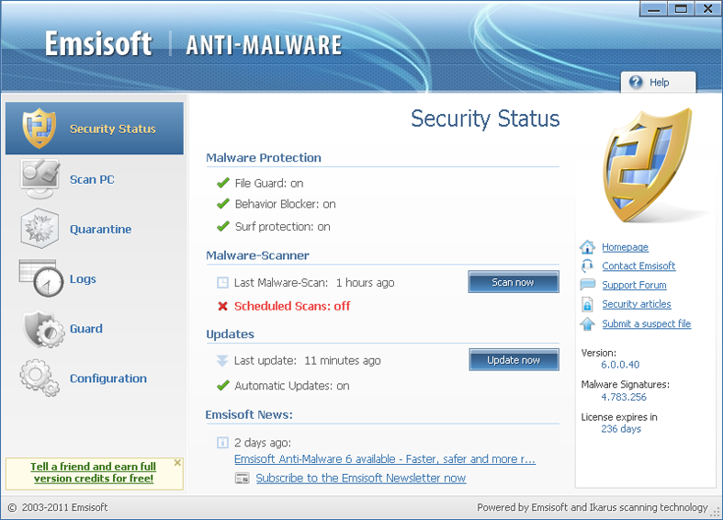
Task: Click the Scan PC monitor icon
Action: tap(40, 178)
